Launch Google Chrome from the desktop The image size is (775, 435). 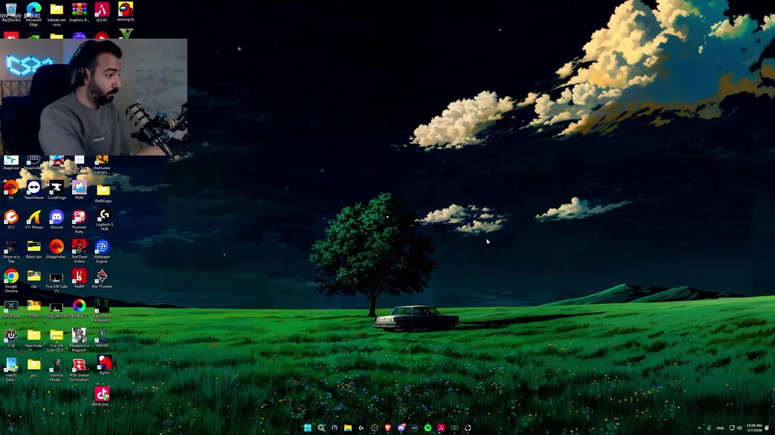(x=11, y=282)
